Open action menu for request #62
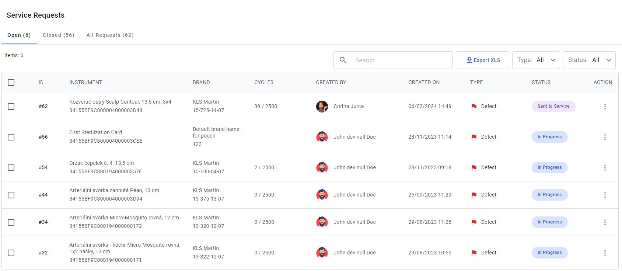Screen dimensions: 622x271 tap(605, 107)
